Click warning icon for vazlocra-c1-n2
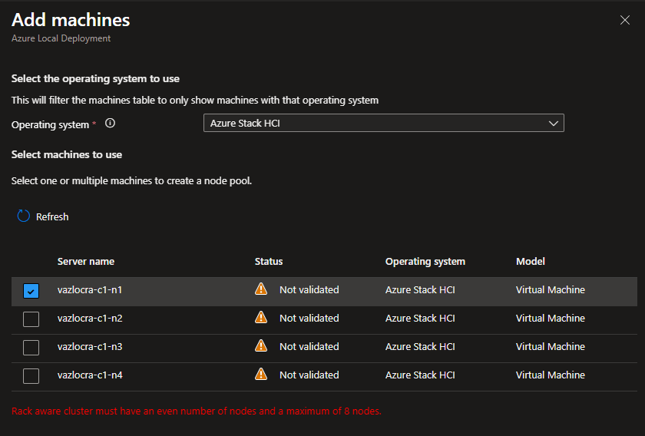 point(261,318)
